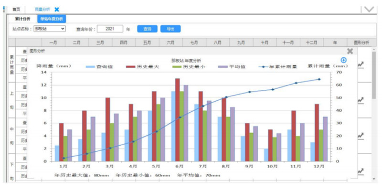
Task: Toggle 历史最大 legend series
Action: (x=143, y=66)
